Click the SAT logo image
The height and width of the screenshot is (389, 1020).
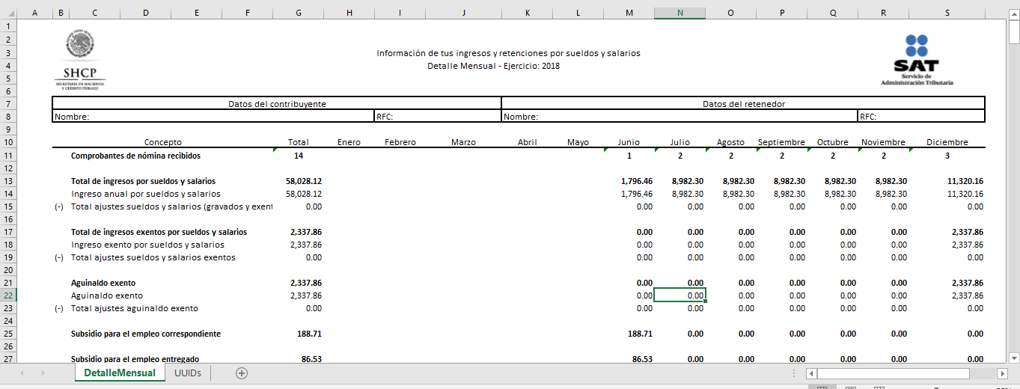pos(917,60)
